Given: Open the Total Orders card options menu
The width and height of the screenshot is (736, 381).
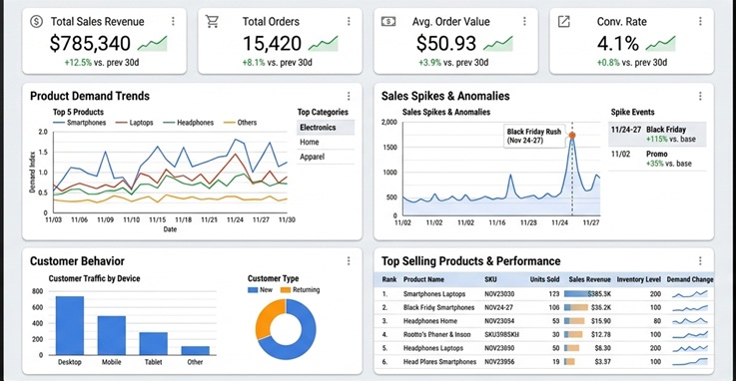Looking at the screenshot, I should click(349, 21).
